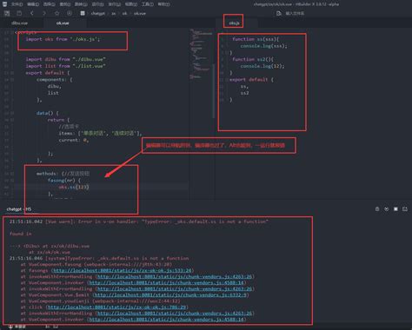The image size is (412, 330).
Task: Click the first toolbar icon left of save
Action: (7, 13)
